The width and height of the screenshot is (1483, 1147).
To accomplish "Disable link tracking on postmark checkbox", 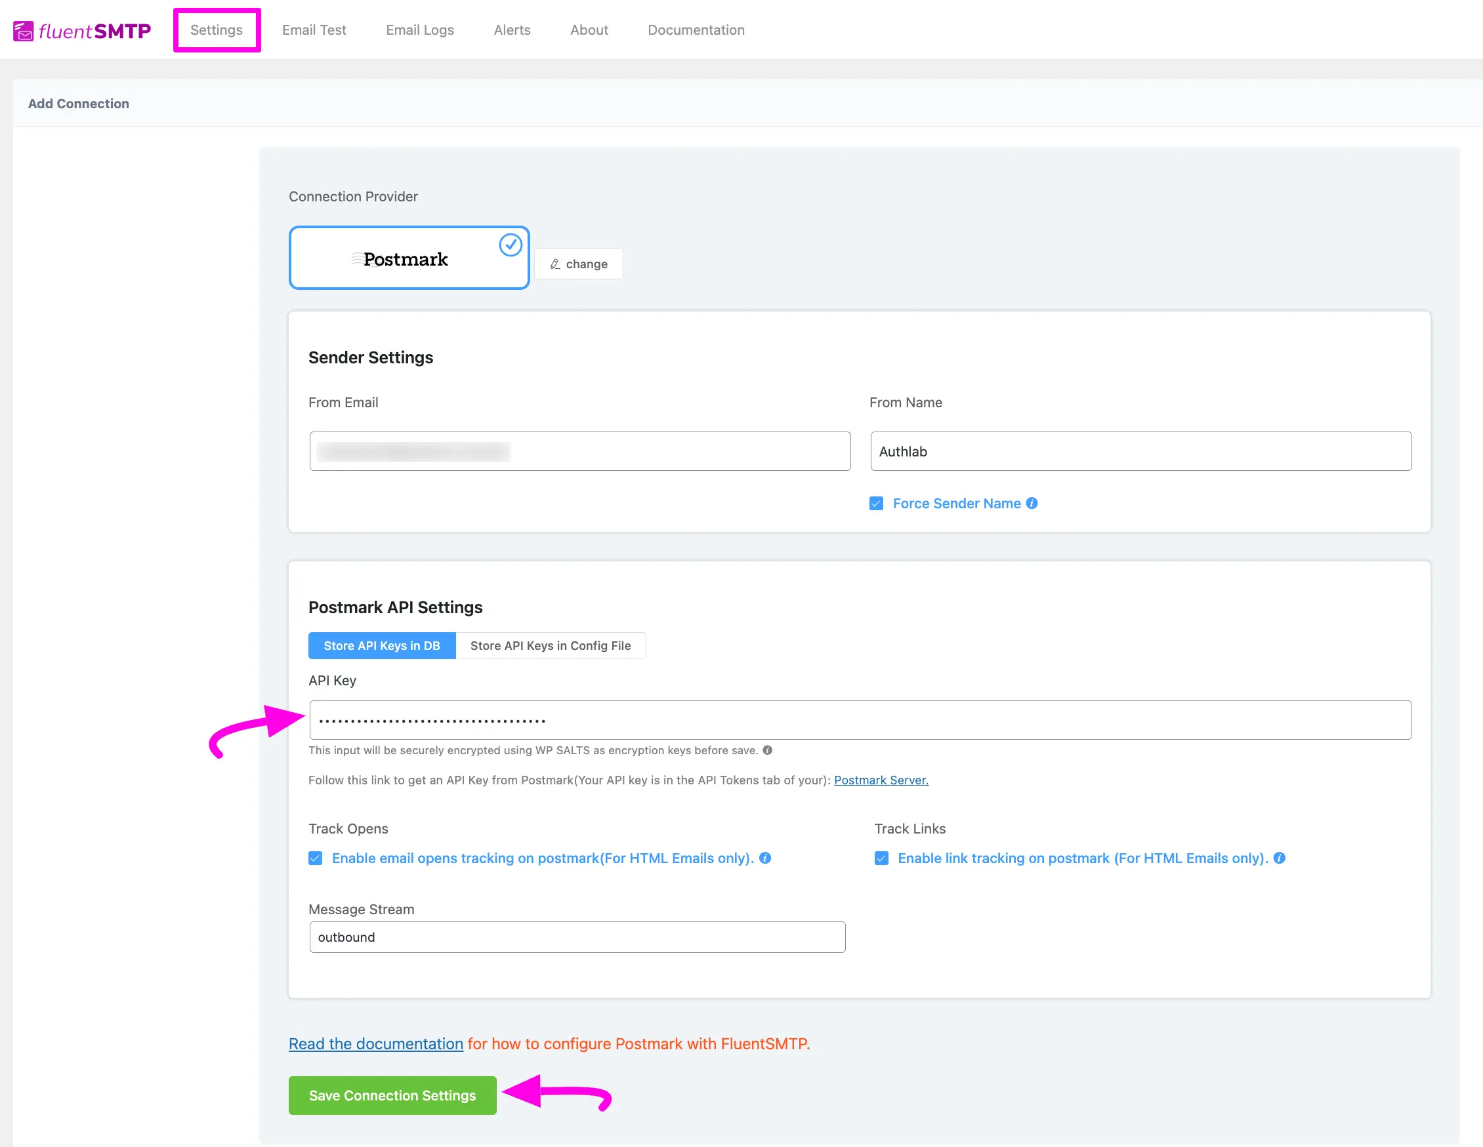I will pos(881,858).
